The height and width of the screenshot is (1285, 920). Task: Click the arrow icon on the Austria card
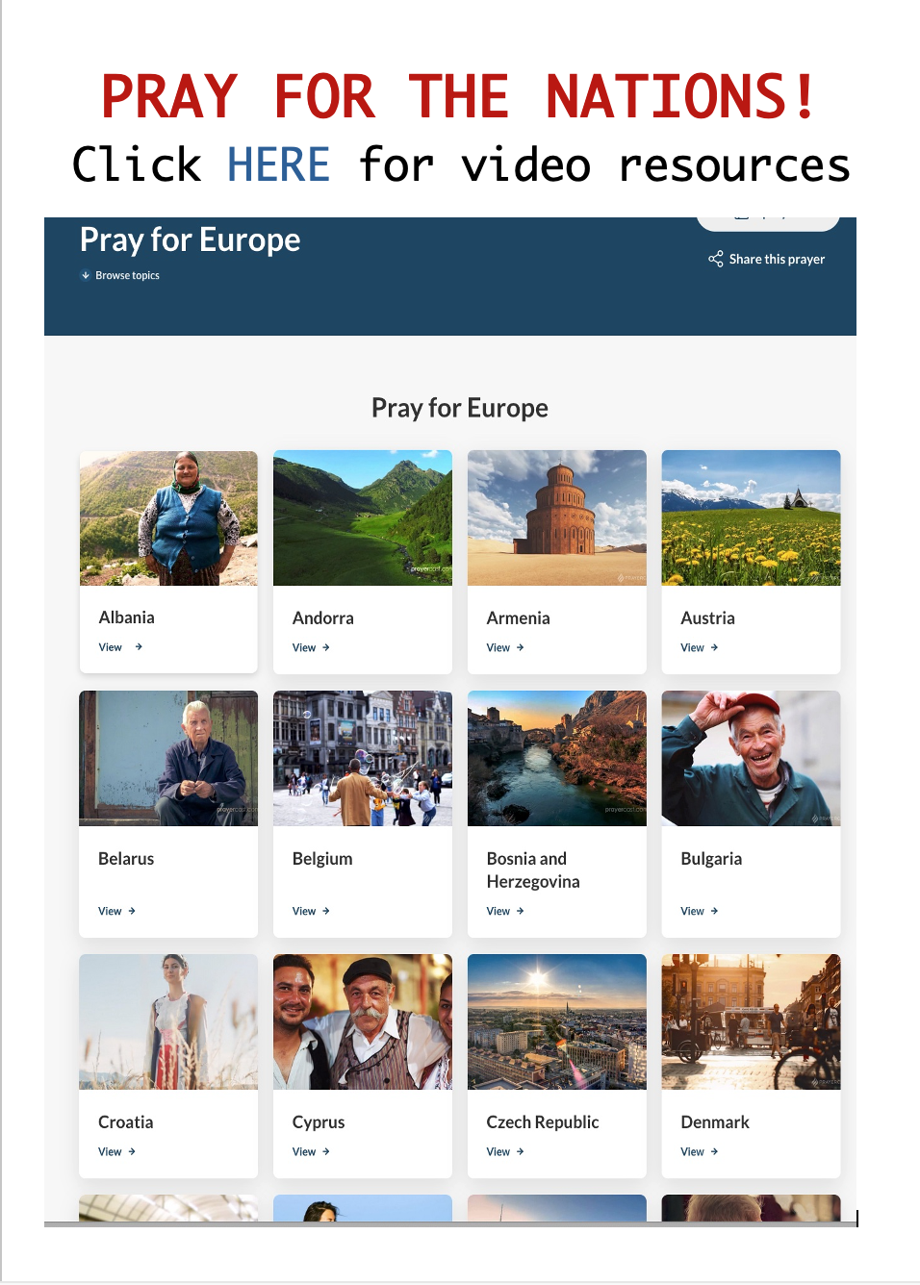click(x=714, y=648)
